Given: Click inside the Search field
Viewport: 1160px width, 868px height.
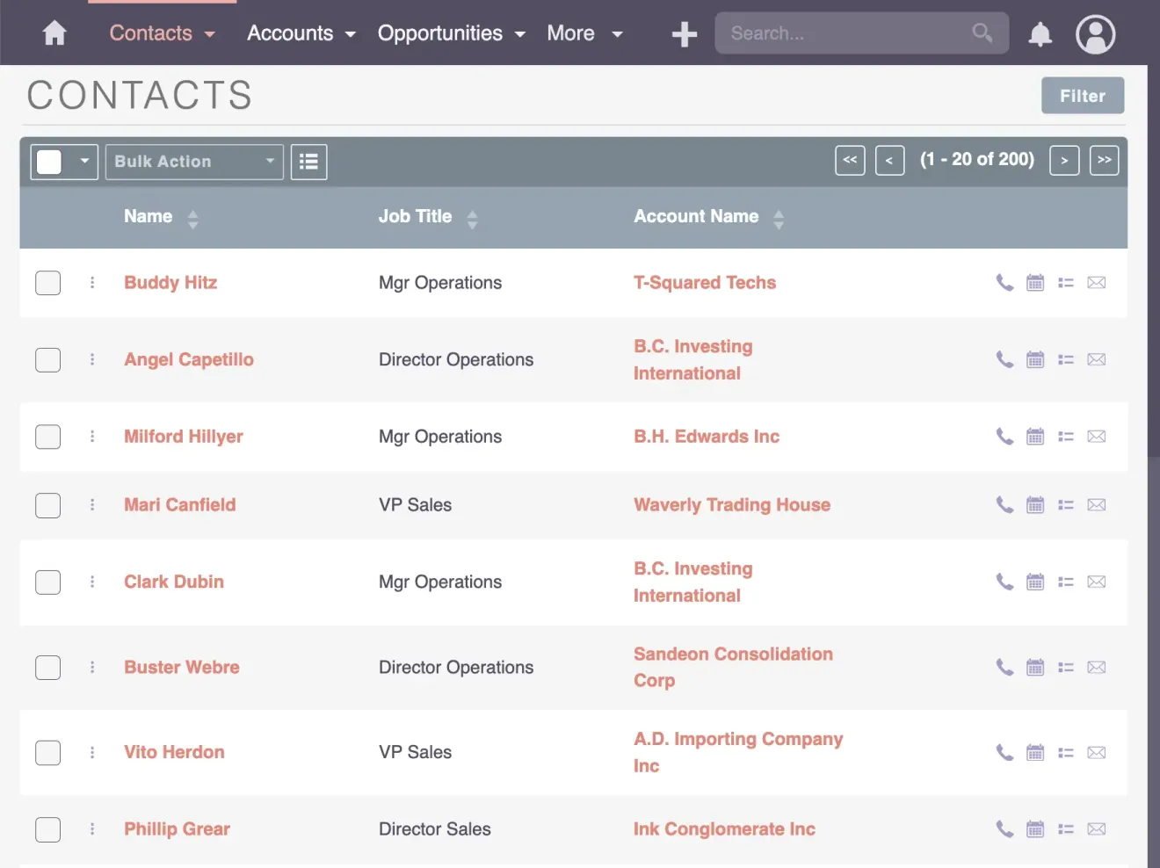Looking at the screenshot, I should coord(844,33).
